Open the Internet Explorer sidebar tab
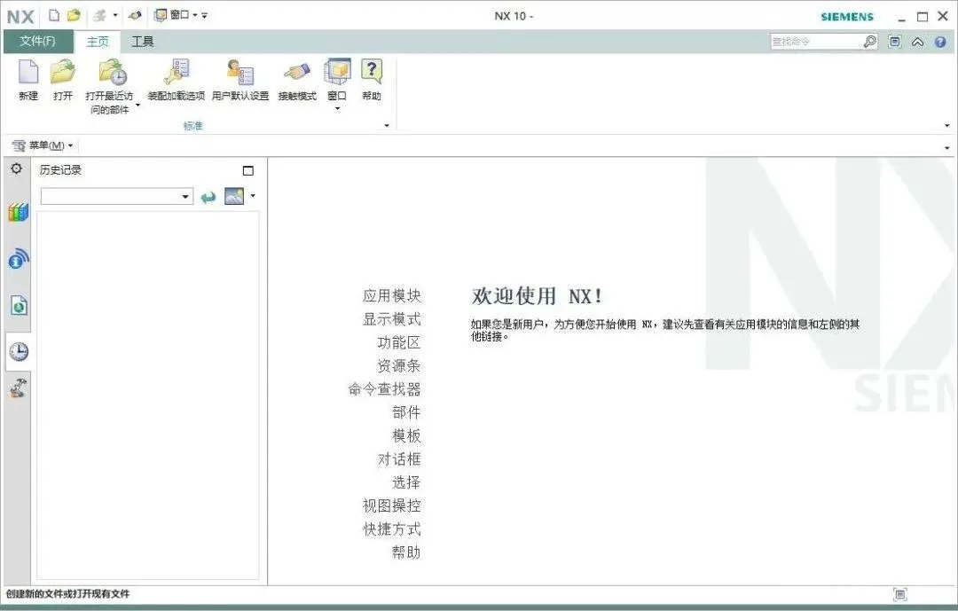 click(x=19, y=305)
